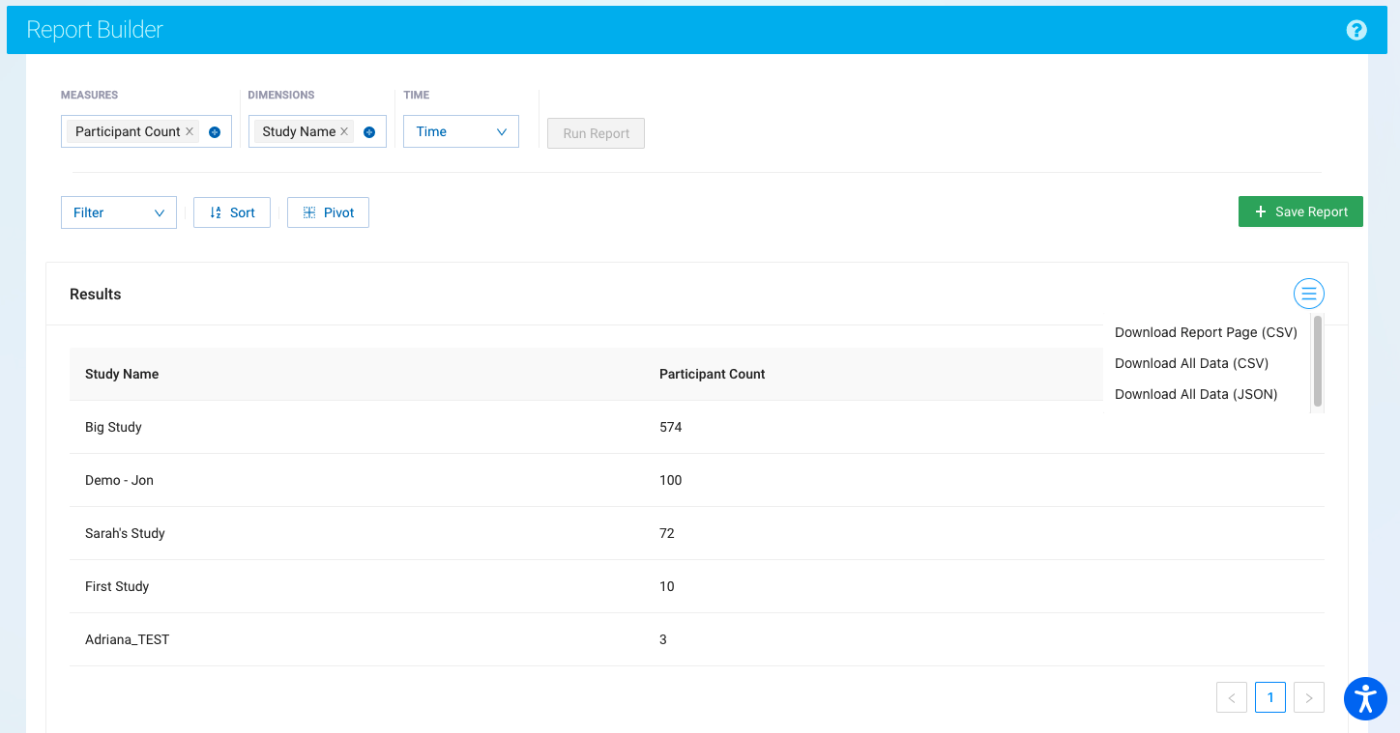Click the Sort button
The height and width of the screenshot is (733, 1400).
(x=232, y=212)
